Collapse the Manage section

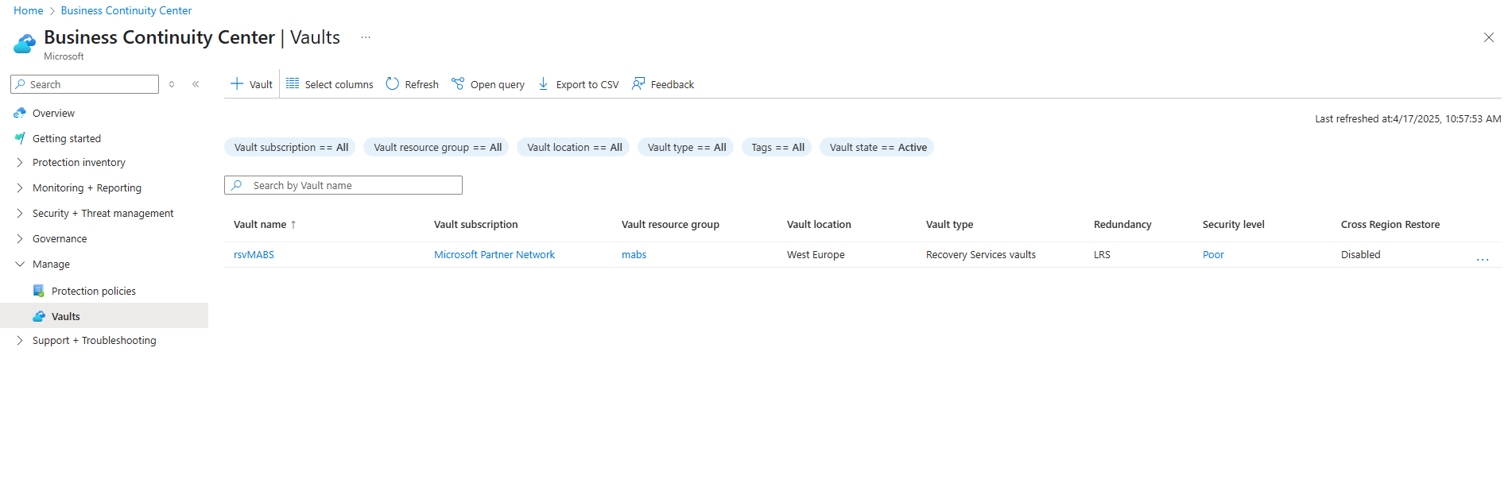[x=20, y=265]
